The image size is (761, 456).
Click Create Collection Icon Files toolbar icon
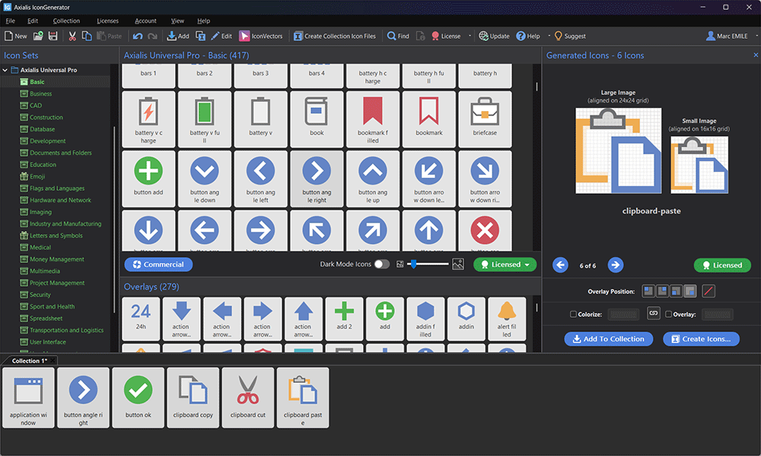pyautogui.click(x=335, y=35)
